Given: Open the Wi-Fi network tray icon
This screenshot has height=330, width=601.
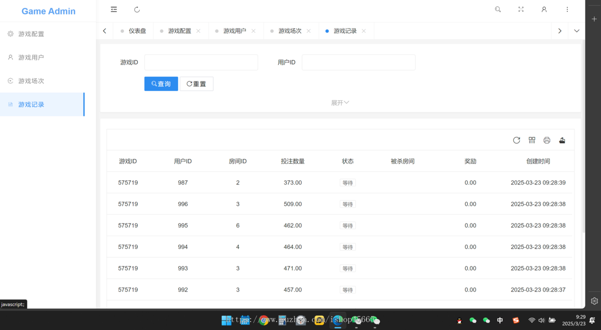Looking at the screenshot, I should (x=532, y=320).
